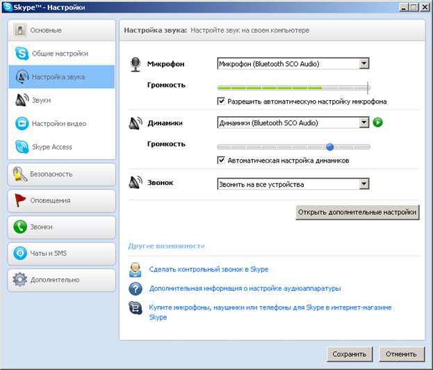
Task: Click the green phone icon for Звонки
Action: click(x=20, y=227)
